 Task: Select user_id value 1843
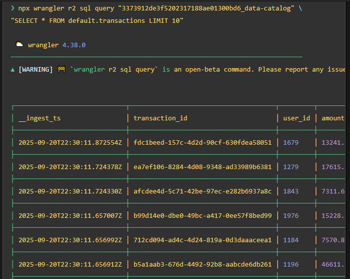click(x=291, y=191)
